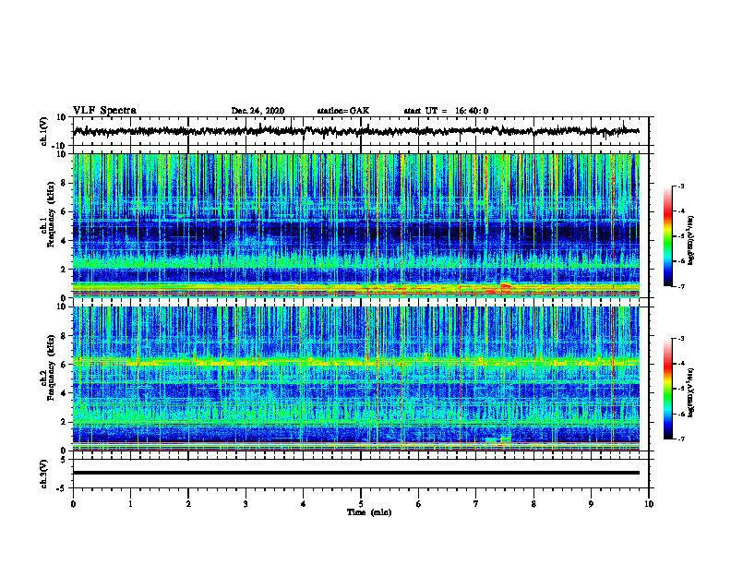Select the "start UT = 16:40:0" header text

click(x=446, y=111)
